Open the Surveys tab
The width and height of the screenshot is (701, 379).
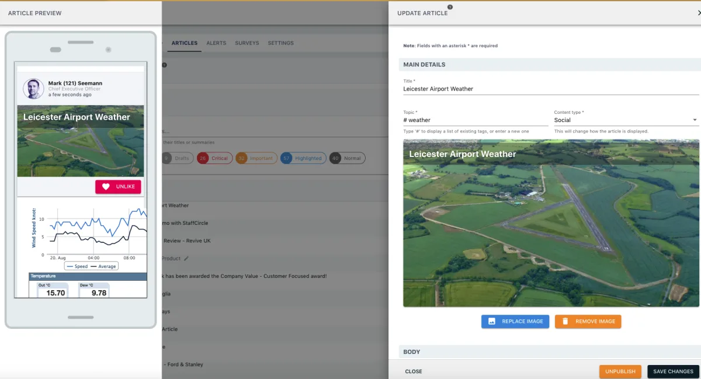click(247, 43)
